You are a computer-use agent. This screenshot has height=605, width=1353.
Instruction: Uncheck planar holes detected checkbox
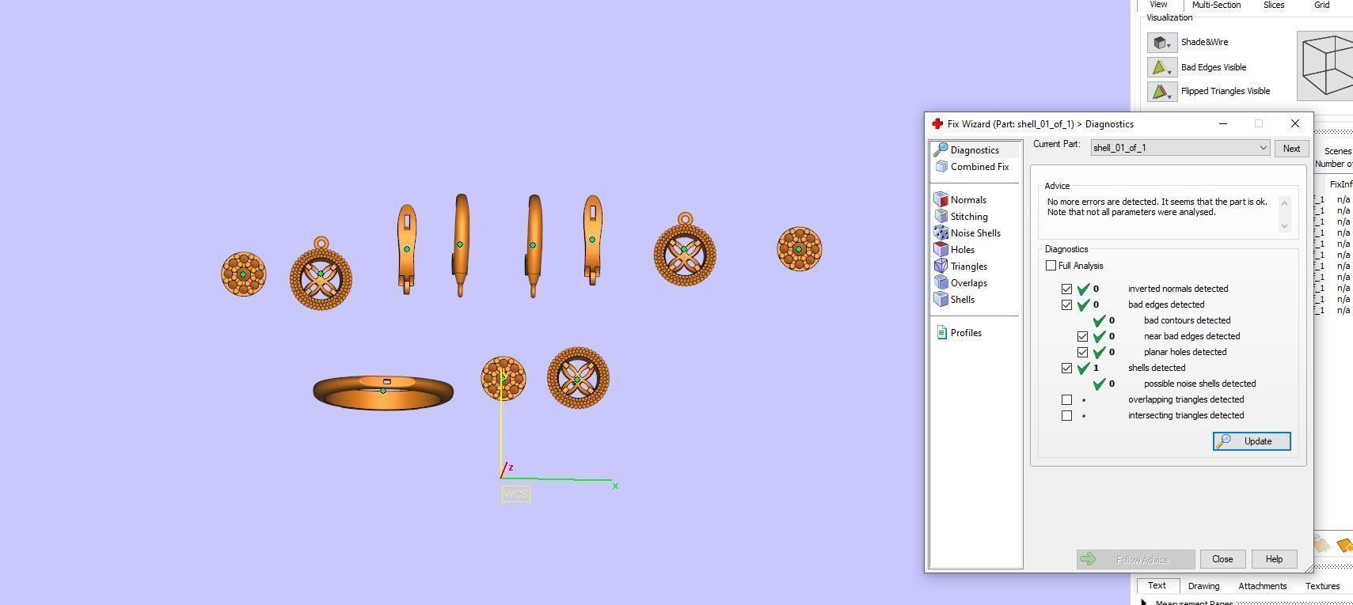coord(1082,353)
